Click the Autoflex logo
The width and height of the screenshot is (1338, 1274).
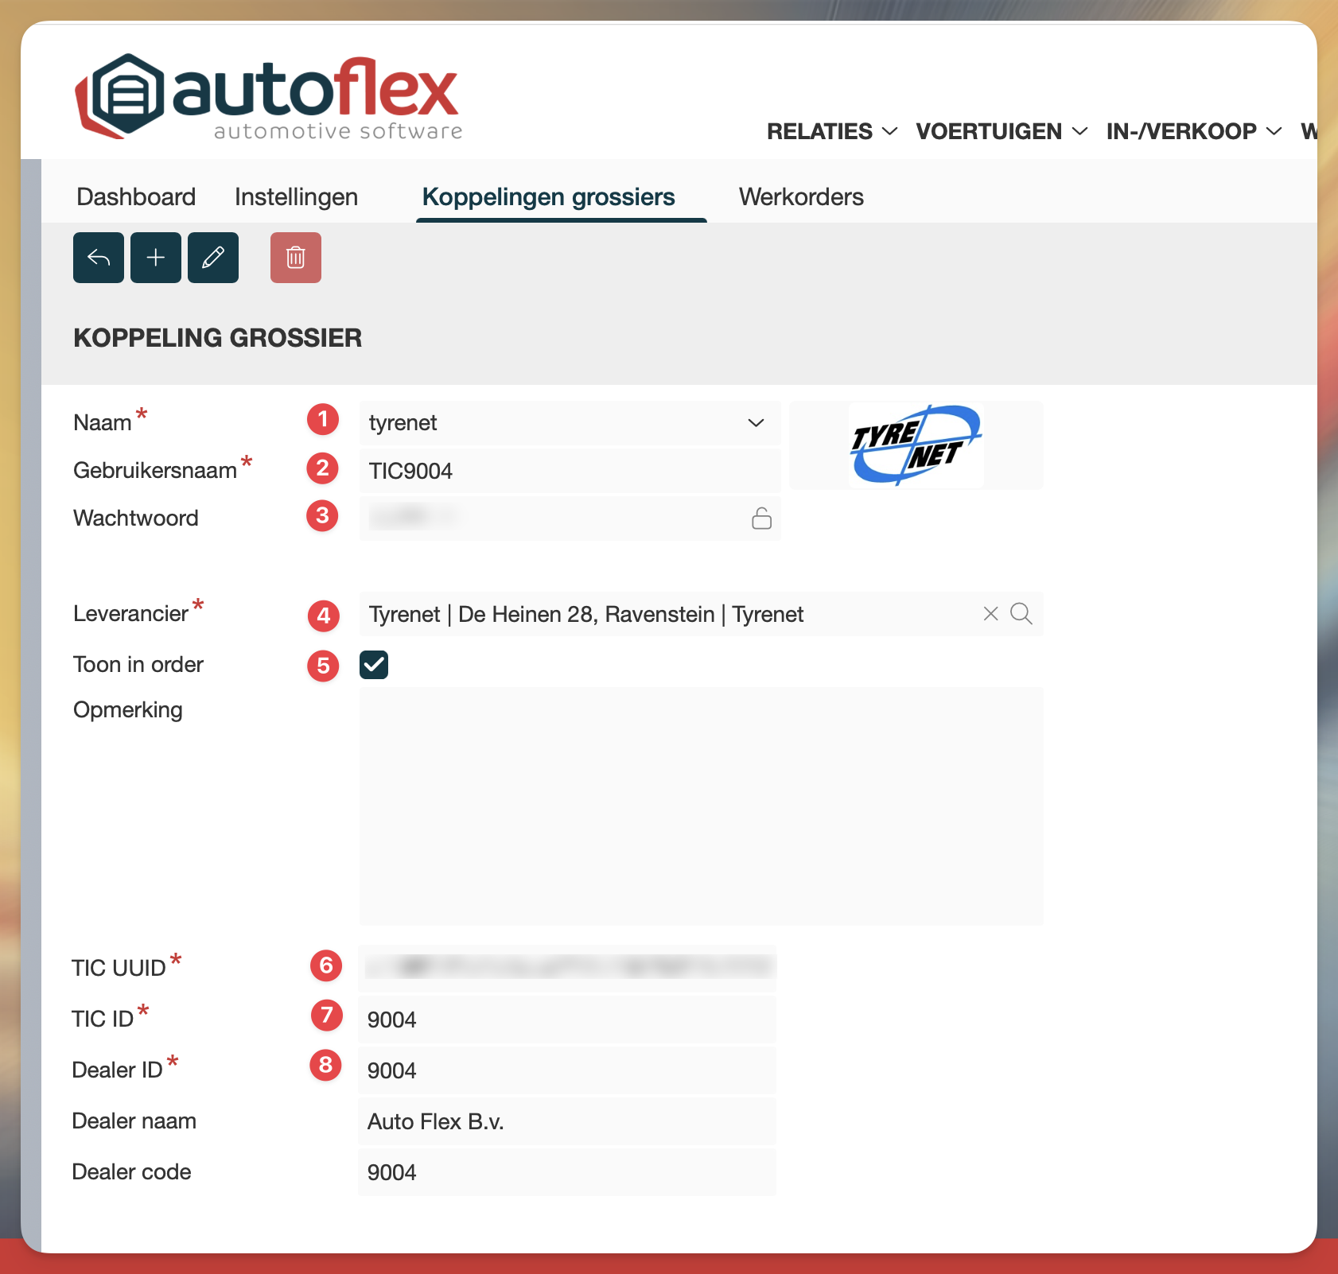[x=268, y=96]
